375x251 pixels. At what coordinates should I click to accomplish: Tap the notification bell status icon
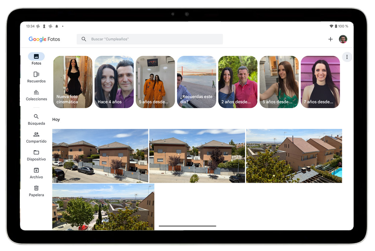[x=57, y=26]
